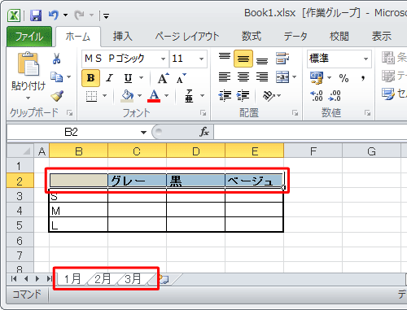Open the Font Color dropdown arrow
The width and height of the screenshot is (407, 310).
(166, 95)
